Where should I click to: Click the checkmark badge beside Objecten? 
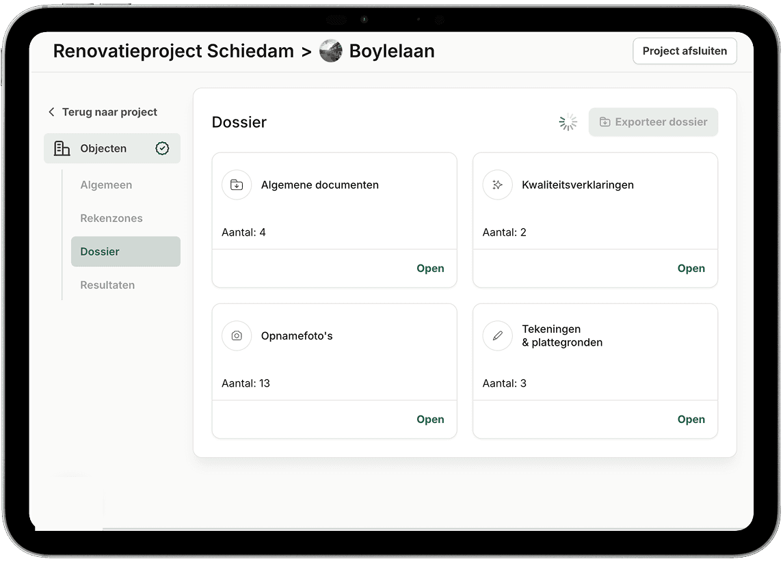(162, 148)
